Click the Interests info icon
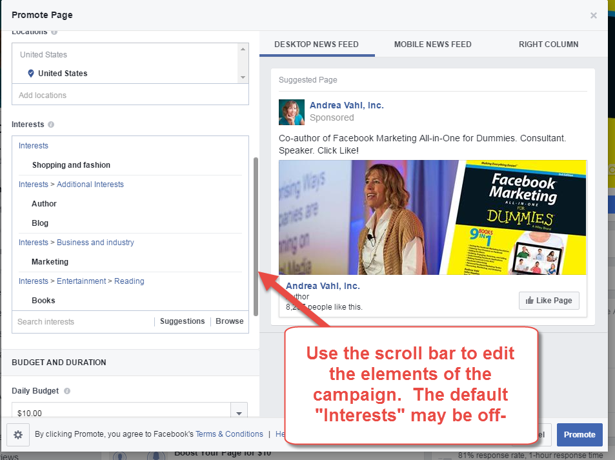615x460 pixels. pos(51,125)
